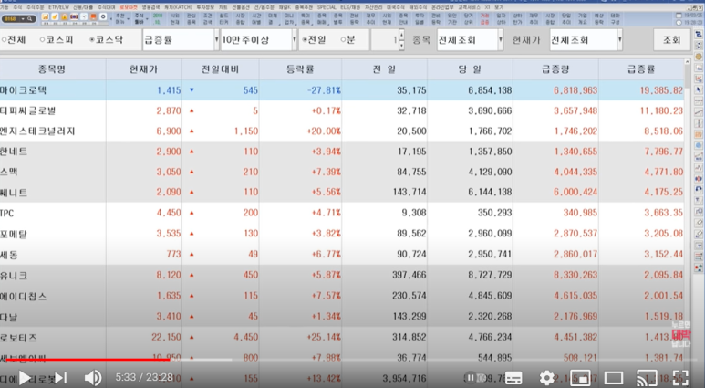This screenshot has height=388, width=705.
Task: Select the 코스닥 radio button
Action: pyautogui.click(x=92, y=39)
